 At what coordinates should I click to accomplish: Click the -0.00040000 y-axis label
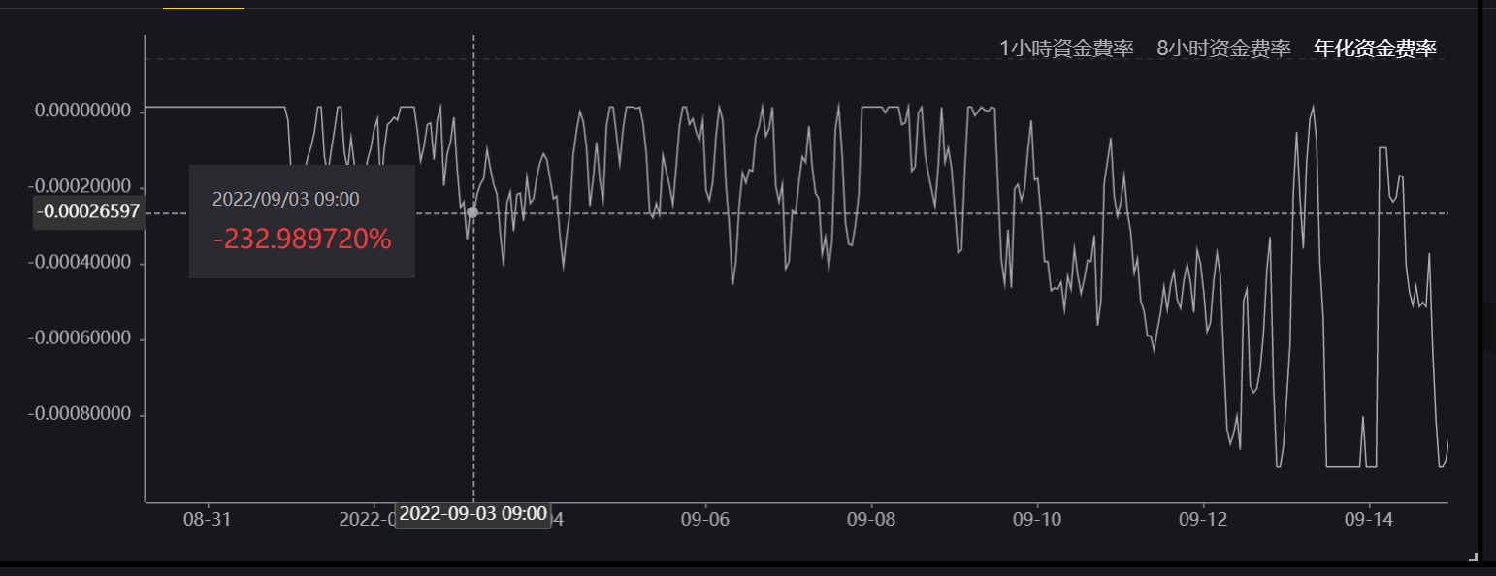pyautogui.click(x=80, y=262)
